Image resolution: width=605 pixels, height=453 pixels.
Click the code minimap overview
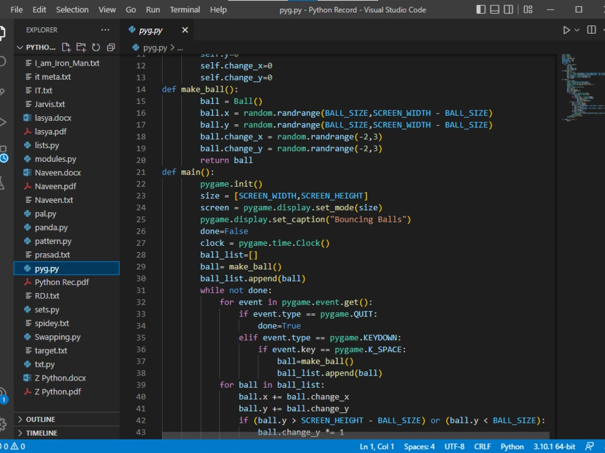coord(583,88)
